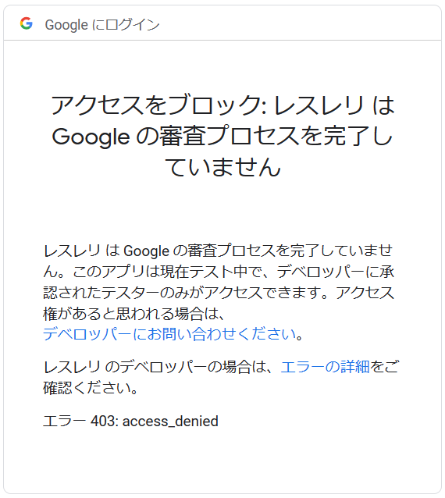The width and height of the screenshot is (445, 498).
Task: Open the エラーの詳細 link
Action: [x=325, y=367]
